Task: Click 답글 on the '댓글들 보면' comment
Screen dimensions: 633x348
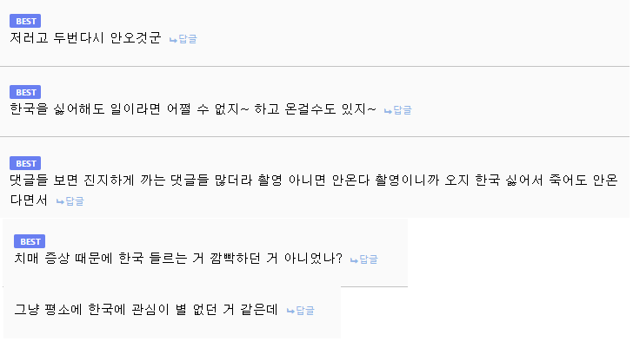Action: [x=74, y=201]
